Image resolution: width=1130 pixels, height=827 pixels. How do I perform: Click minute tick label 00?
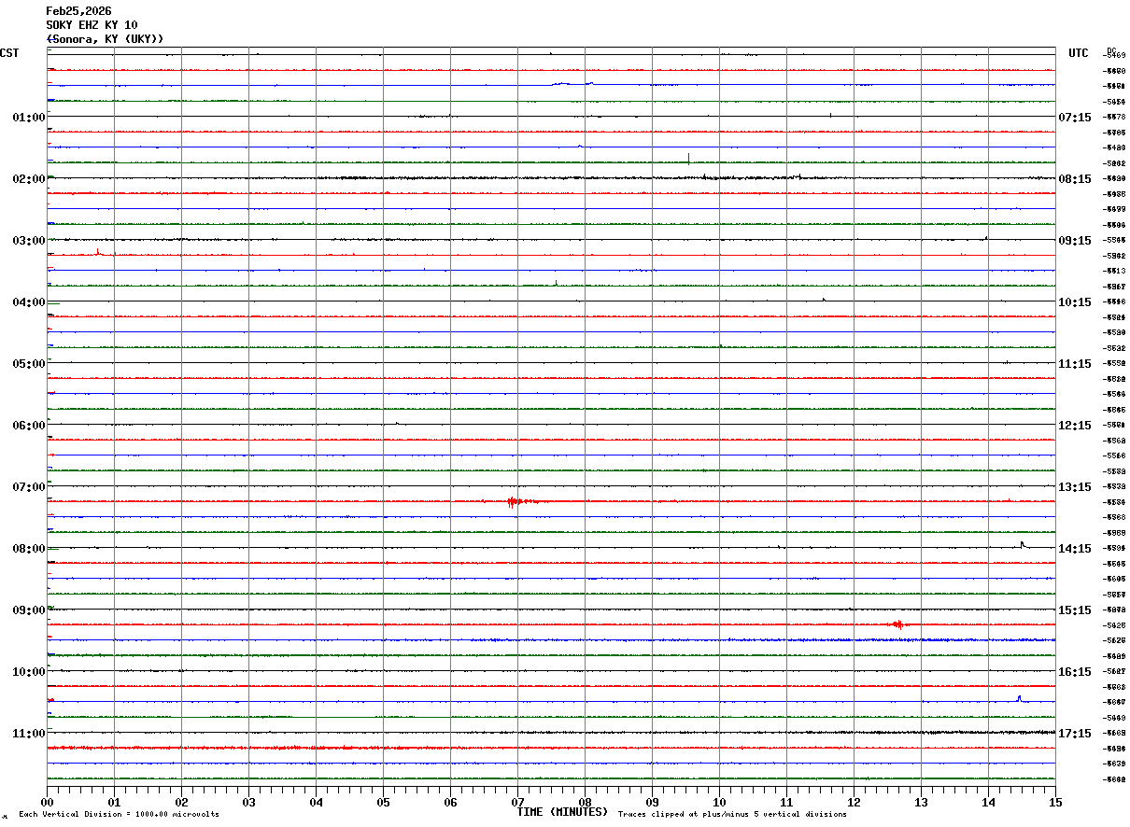[x=47, y=802]
